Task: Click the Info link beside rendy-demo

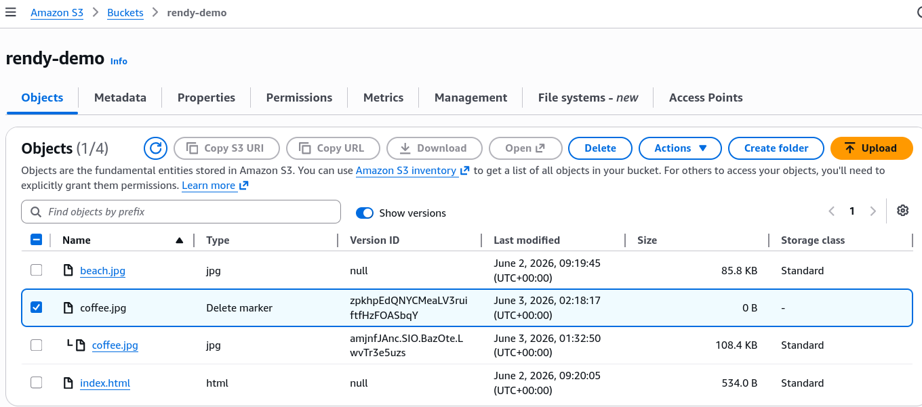Action: coord(119,61)
